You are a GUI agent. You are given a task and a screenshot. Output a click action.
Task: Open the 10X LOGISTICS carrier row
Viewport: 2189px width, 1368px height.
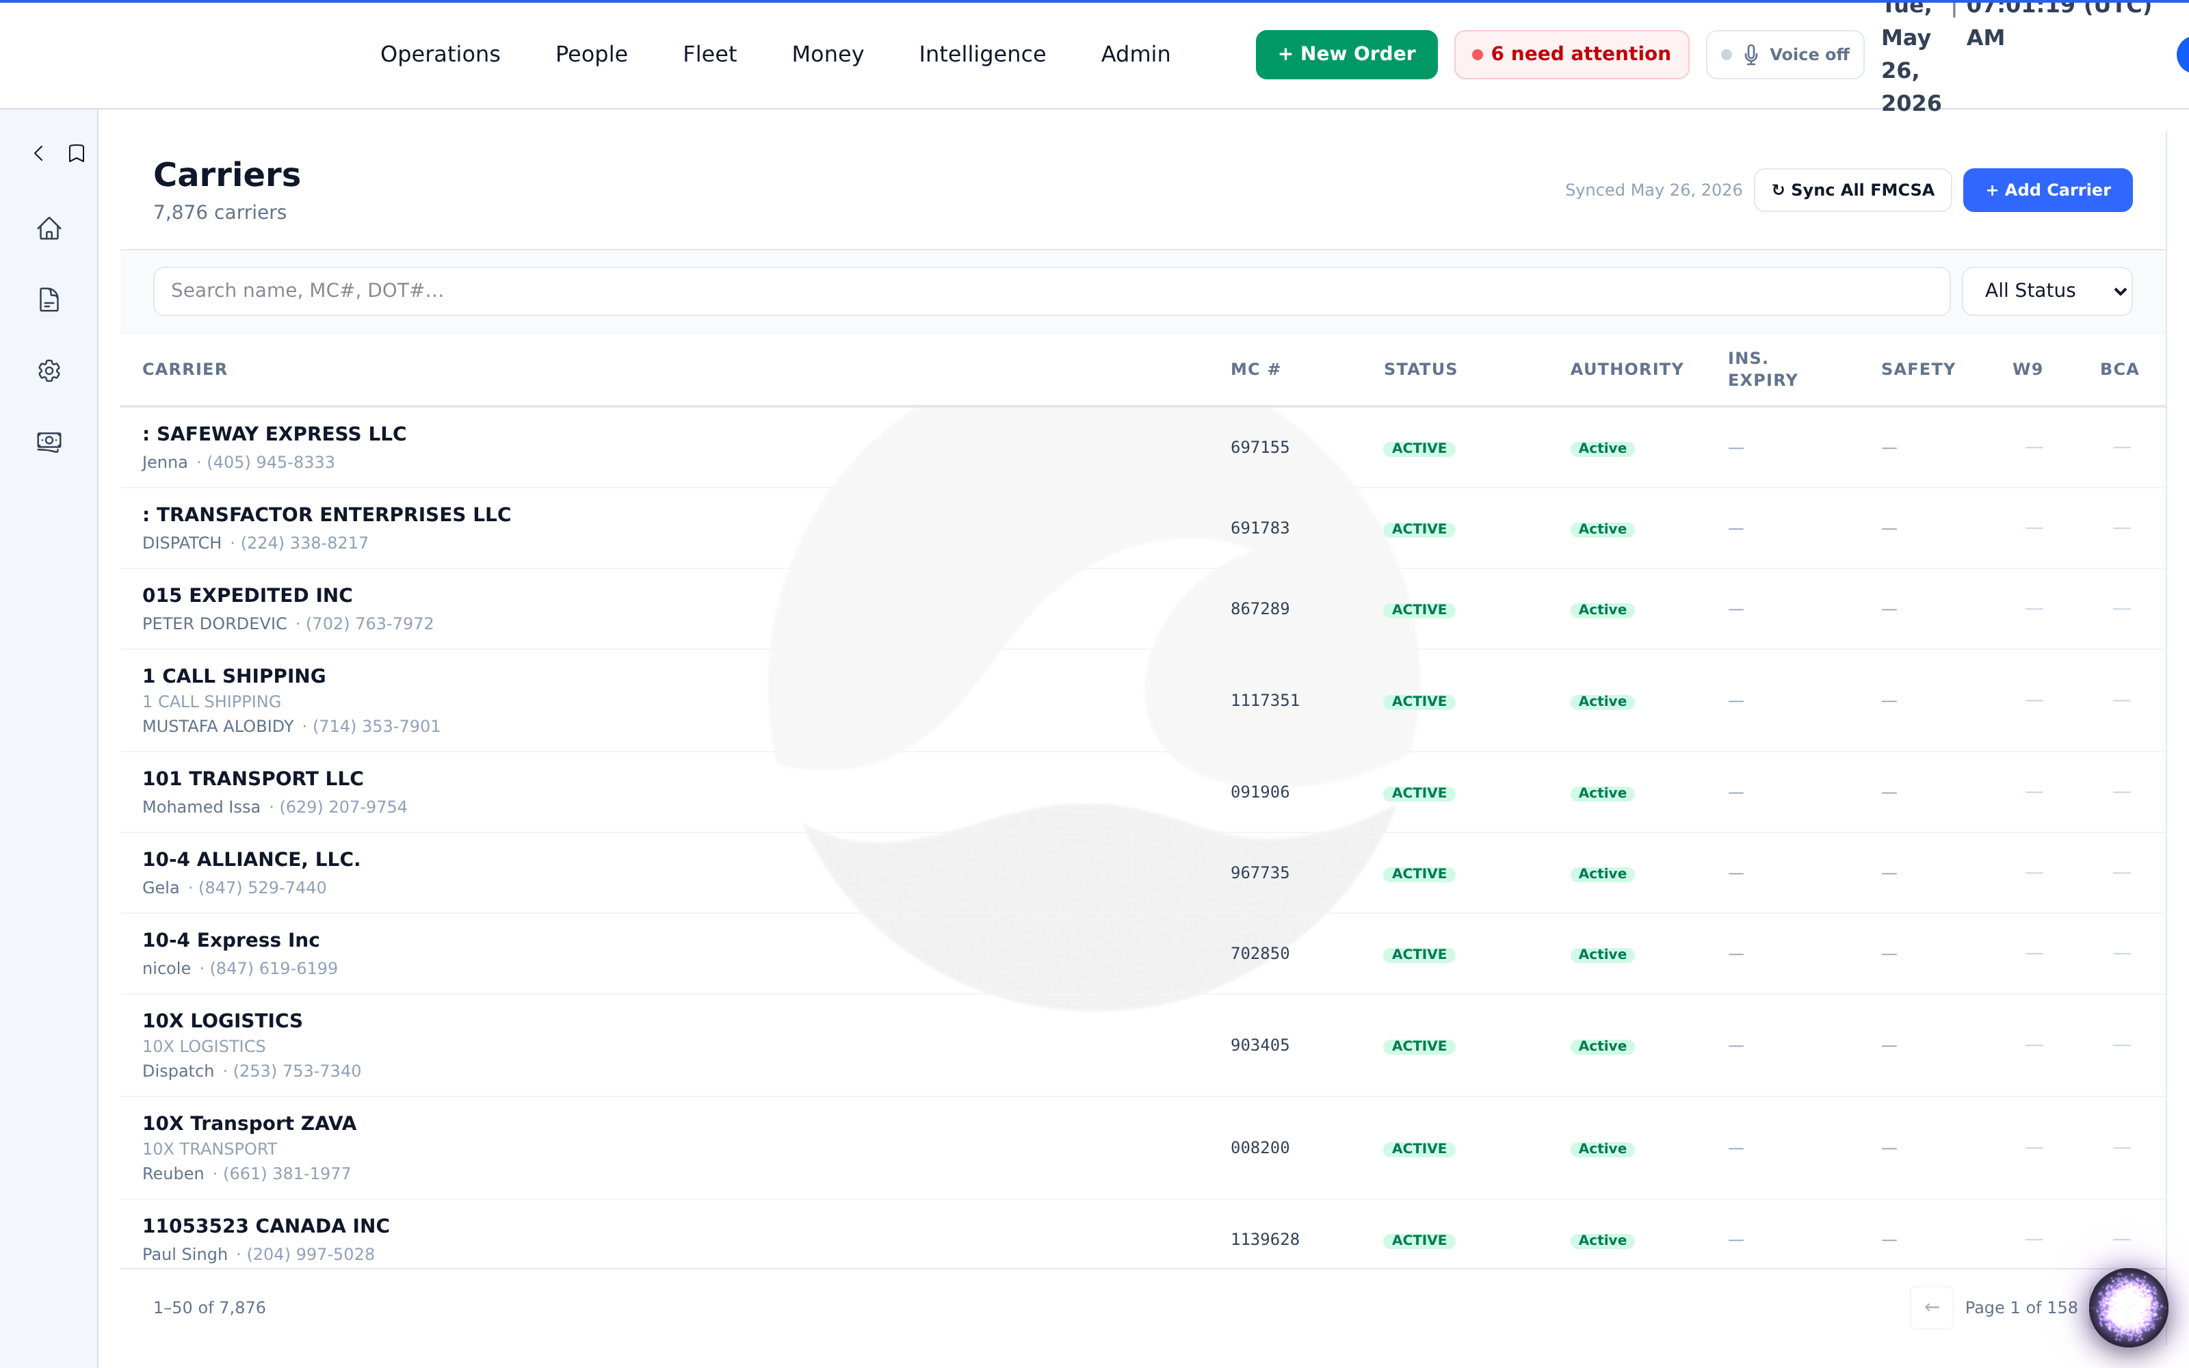1143,1045
